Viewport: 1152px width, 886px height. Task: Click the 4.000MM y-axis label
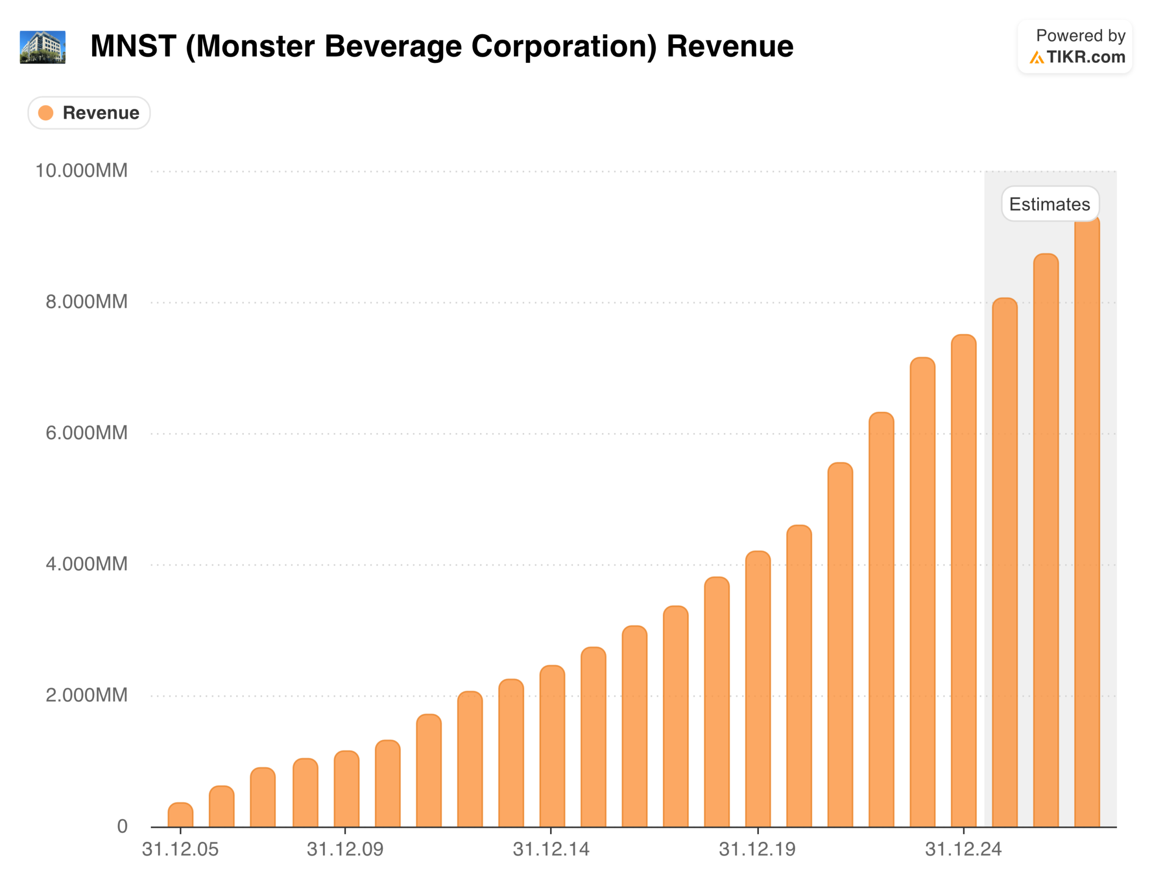coord(86,564)
